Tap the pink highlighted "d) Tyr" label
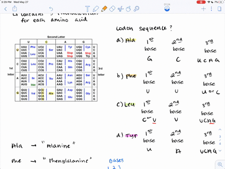This screenshot has height=169, width=225. pyautogui.click(x=127, y=135)
